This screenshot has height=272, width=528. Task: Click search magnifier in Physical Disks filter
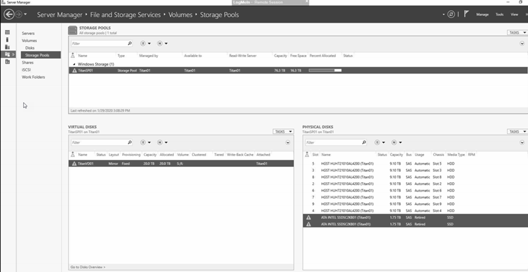364,142
